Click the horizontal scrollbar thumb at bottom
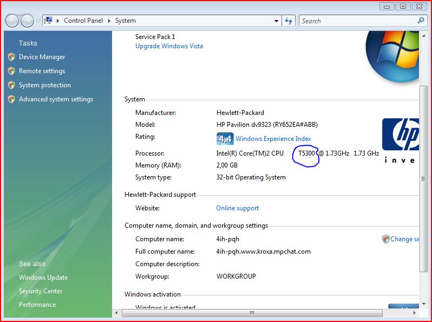This screenshot has height=322, width=432. pos(252,313)
